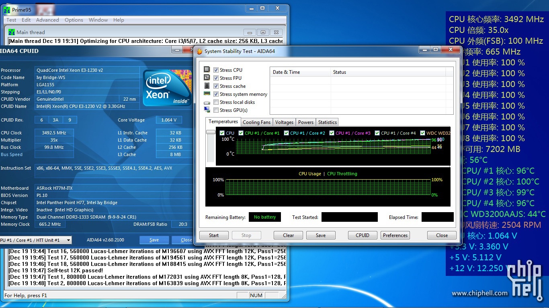549x308 pixels.
Task: Open the CPU core selector dropdown in CPUID
Action: pyautogui.click(x=69, y=240)
